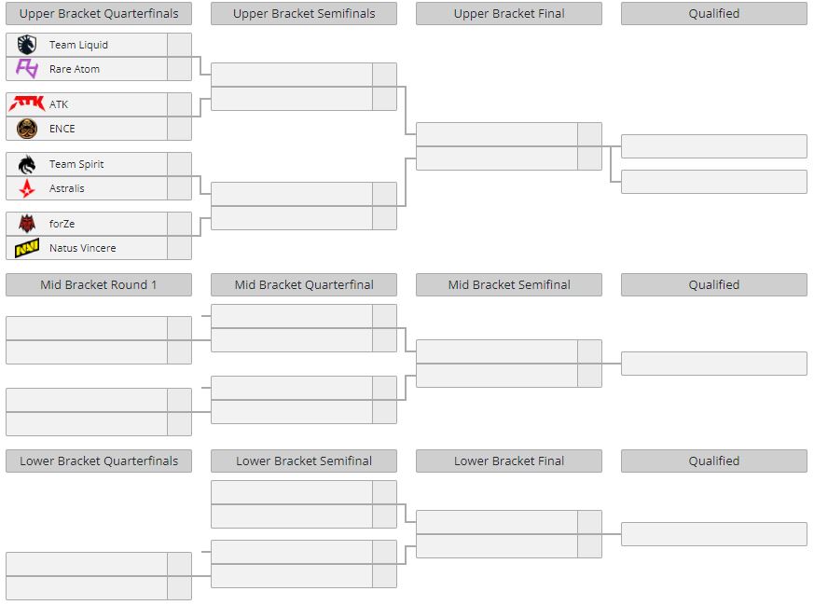
Task: Select the Mid Bracket Round 1 header
Action: click(99, 285)
